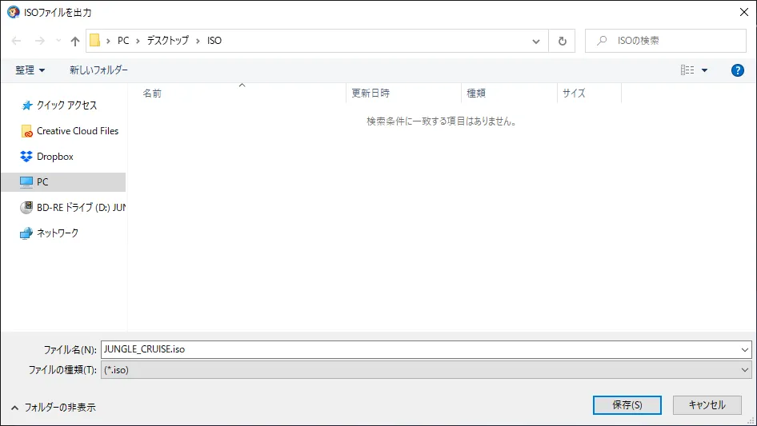Image resolution: width=757 pixels, height=426 pixels.
Task: Open Dropbox in the sidebar
Action: pos(55,157)
